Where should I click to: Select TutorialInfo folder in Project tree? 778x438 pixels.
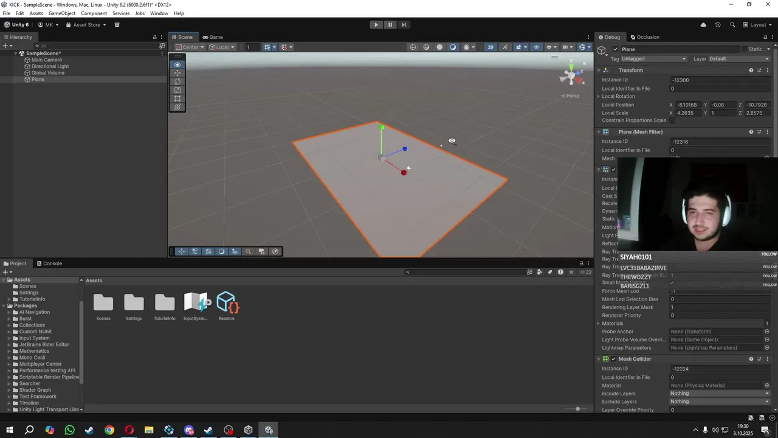pyautogui.click(x=32, y=299)
